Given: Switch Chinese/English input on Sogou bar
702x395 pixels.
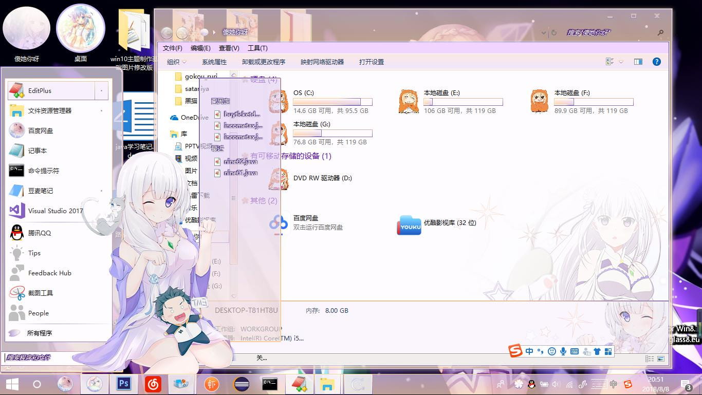Looking at the screenshot, I should pos(529,351).
